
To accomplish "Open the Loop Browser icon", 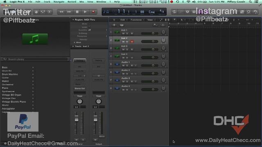I will [248, 12].
